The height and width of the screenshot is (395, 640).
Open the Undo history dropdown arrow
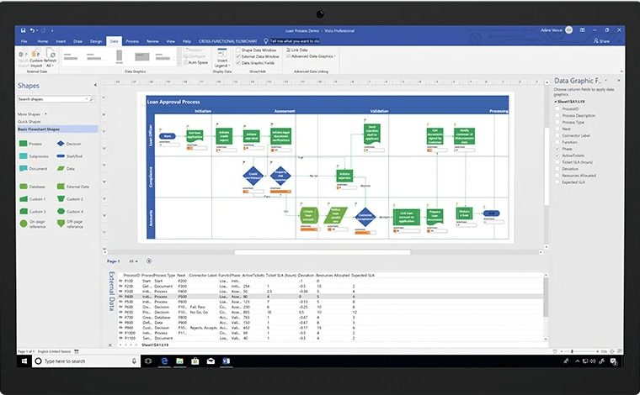tap(37, 30)
